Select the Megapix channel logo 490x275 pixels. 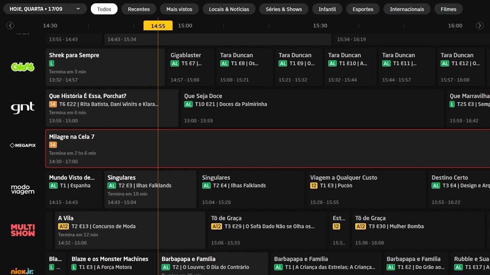pyautogui.click(x=23, y=145)
